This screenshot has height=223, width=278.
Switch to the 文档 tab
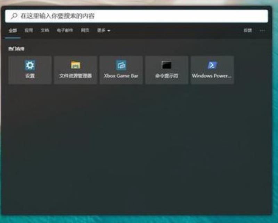pyautogui.click(x=45, y=30)
